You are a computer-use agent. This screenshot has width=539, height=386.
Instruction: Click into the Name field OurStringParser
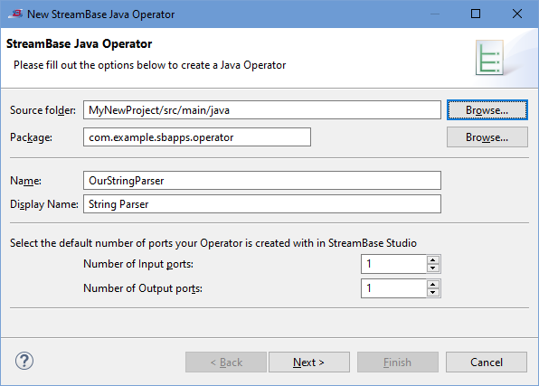[262, 181]
